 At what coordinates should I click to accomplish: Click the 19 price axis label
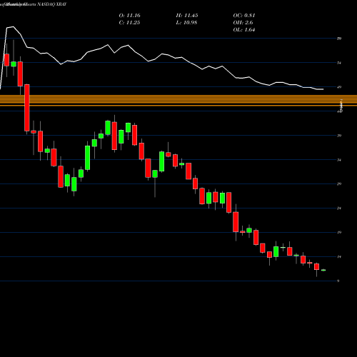339,232
